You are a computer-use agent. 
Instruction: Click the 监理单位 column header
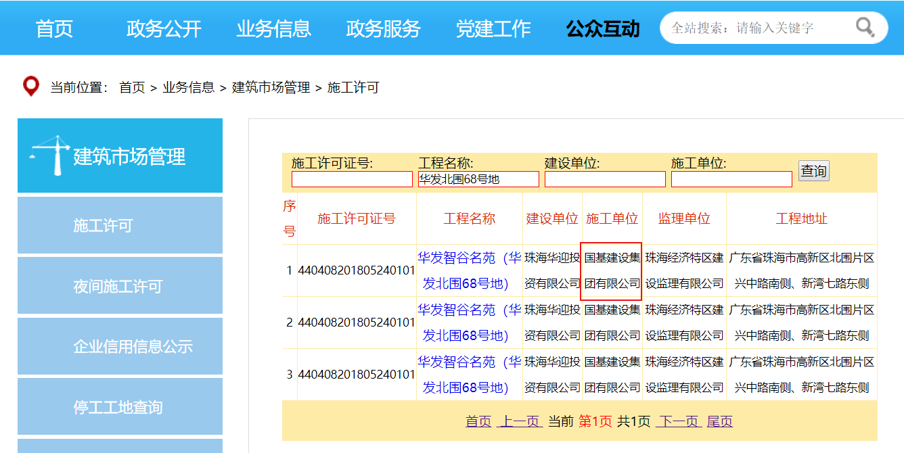(x=684, y=218)
